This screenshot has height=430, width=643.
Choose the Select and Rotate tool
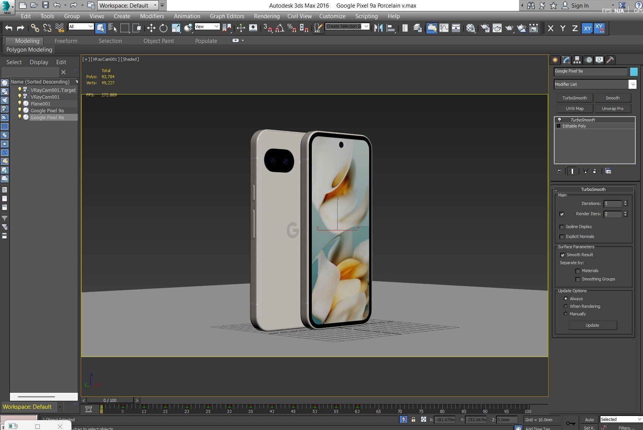pos(163,28)
